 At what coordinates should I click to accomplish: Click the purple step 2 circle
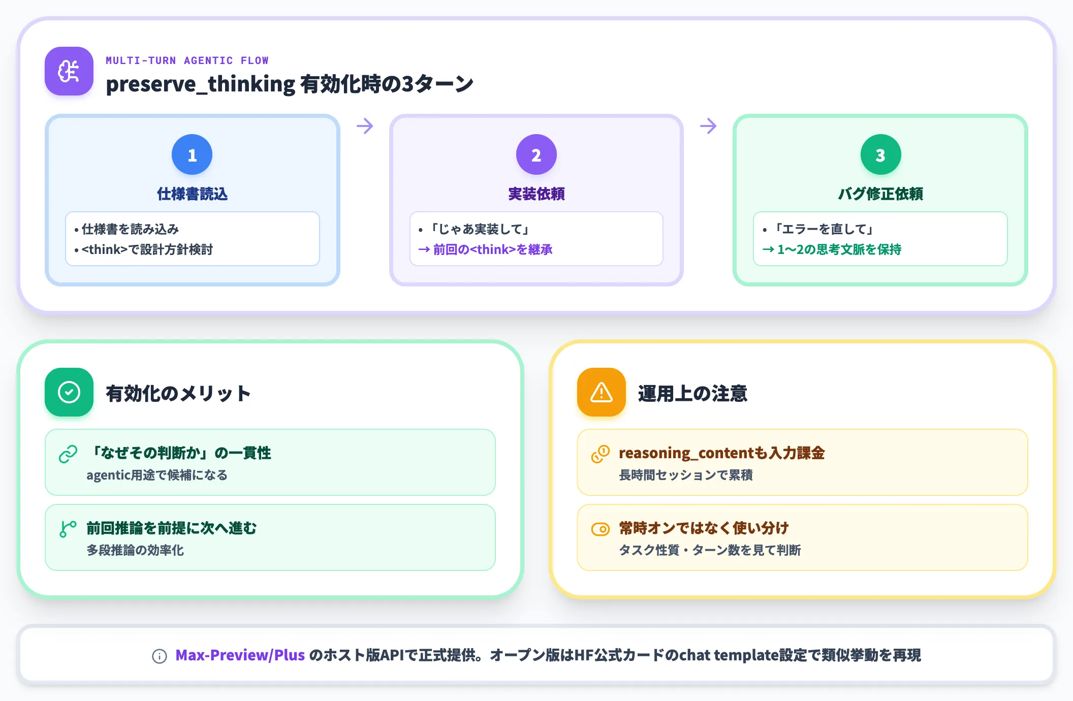click(x=536, y=154)
